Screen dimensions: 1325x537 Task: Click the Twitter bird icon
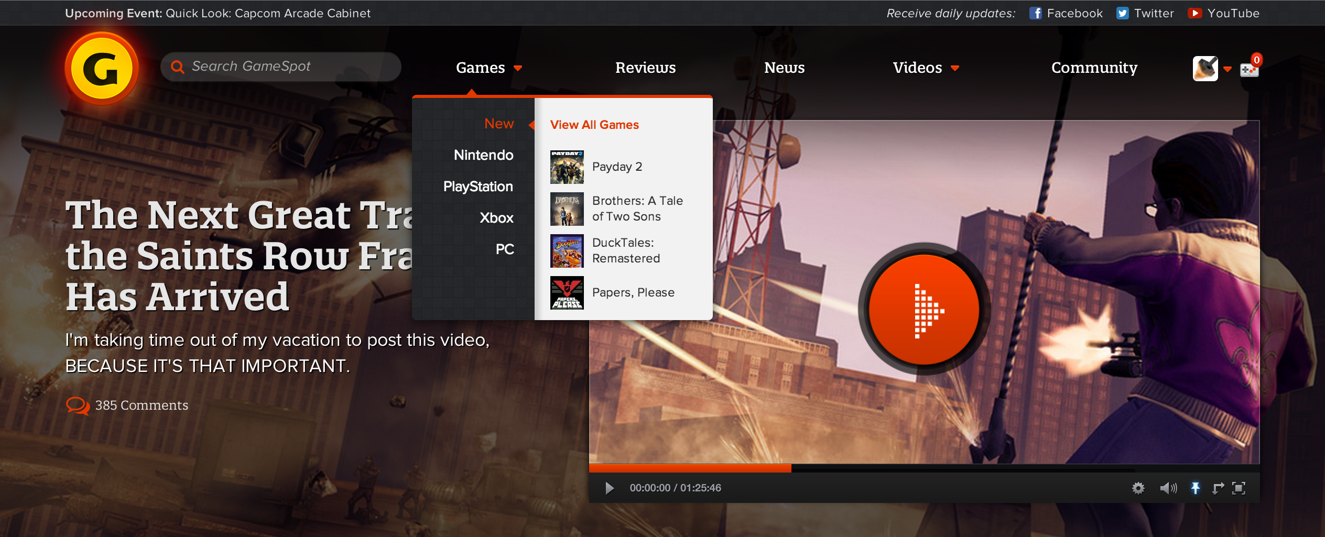[x=1122, y=13]
